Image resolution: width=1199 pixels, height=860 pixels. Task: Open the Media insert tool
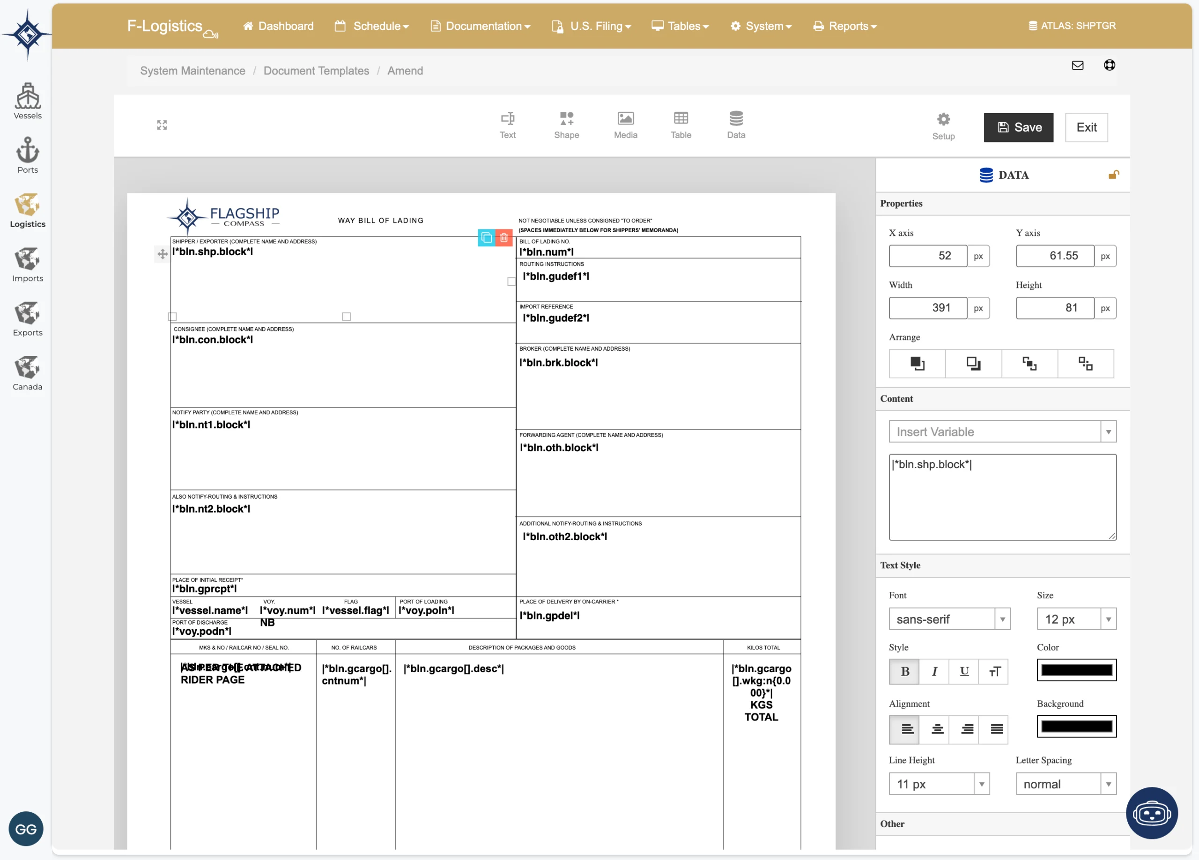tap(625, 125)
